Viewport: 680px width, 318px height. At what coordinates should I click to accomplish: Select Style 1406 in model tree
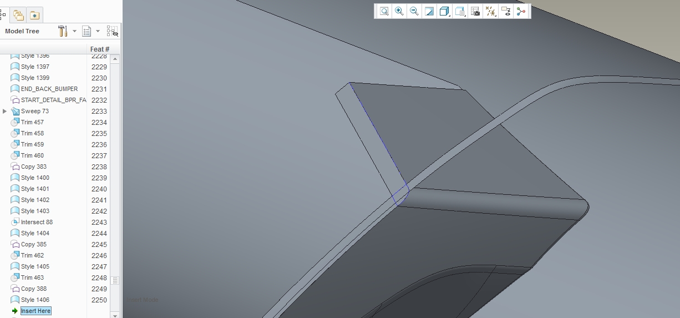tap(35, 300)
